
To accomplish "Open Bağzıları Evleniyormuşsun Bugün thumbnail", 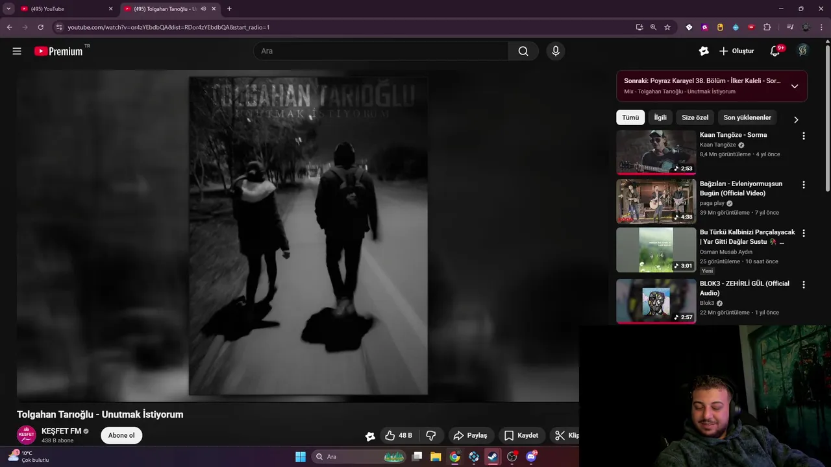I will coord(656,202).
